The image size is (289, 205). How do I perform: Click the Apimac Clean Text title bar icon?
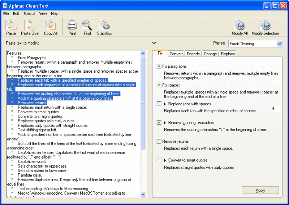pyautogui.click(x=5, y=6)
